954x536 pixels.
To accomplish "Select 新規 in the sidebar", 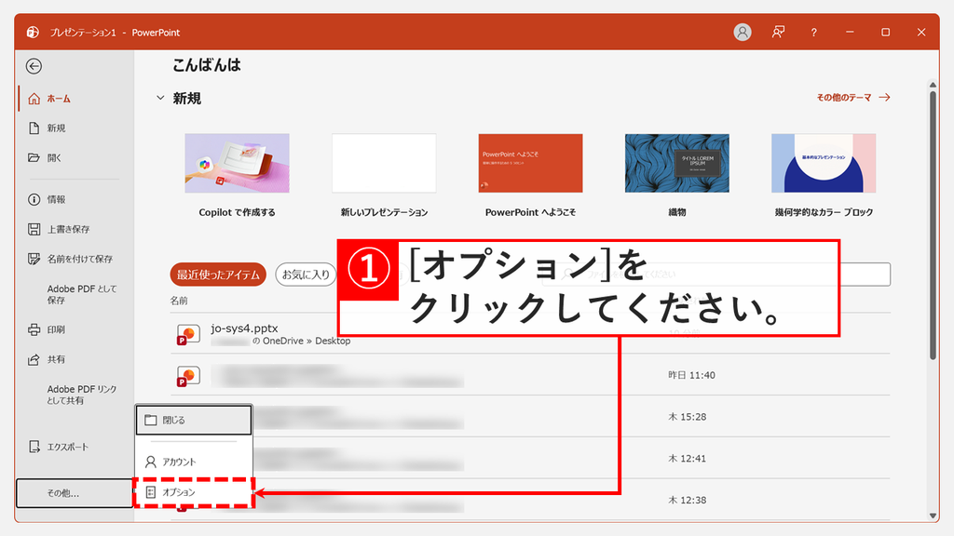I will tap(56, 128).
